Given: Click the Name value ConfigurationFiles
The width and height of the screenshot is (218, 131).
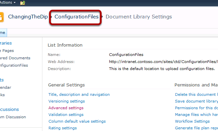Looking at the screenshot, I should tap(126, 55).
